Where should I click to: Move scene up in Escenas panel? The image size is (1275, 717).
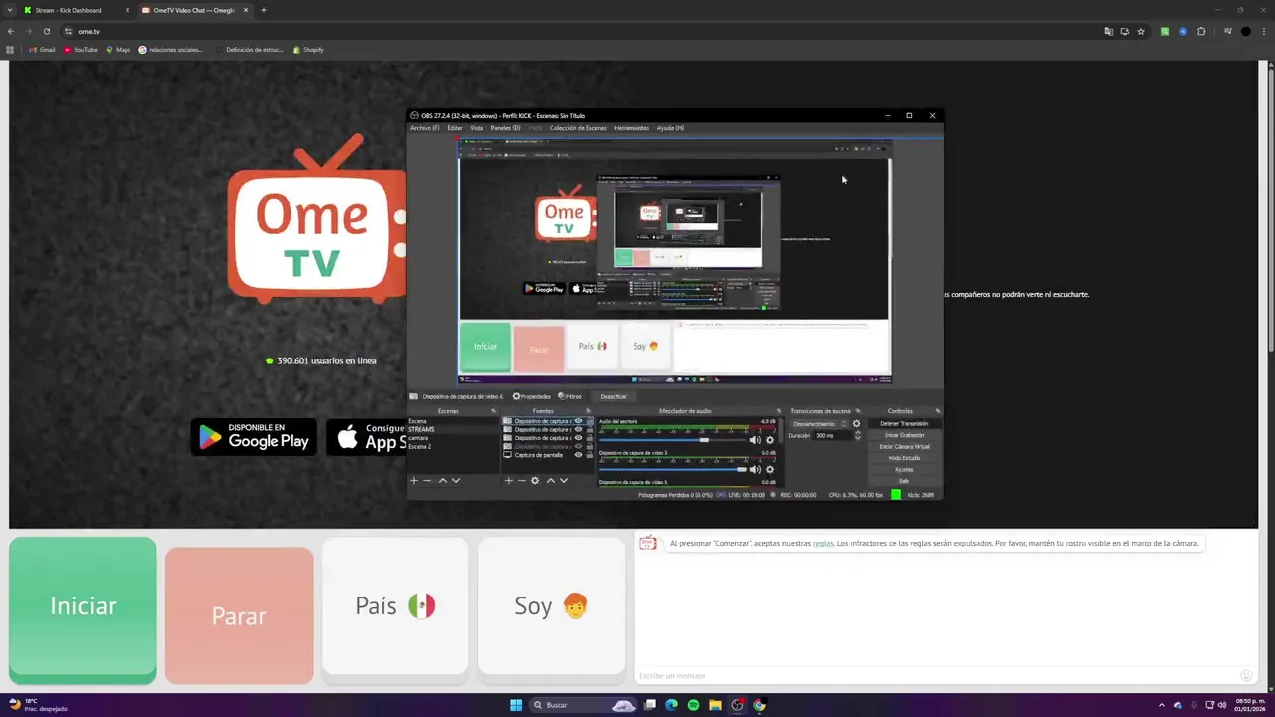[x=443, y=480]
